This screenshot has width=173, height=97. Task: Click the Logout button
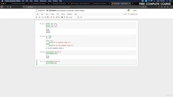[x=135, y=11]
